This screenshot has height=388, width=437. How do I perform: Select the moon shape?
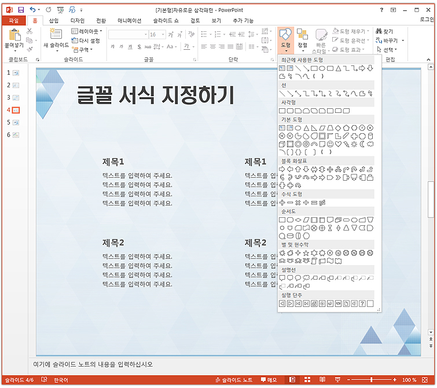[362, 144]
